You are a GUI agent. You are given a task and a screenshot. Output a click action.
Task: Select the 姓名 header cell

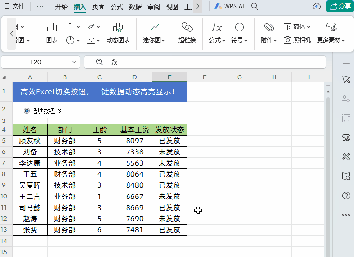[x=30, y=130]
